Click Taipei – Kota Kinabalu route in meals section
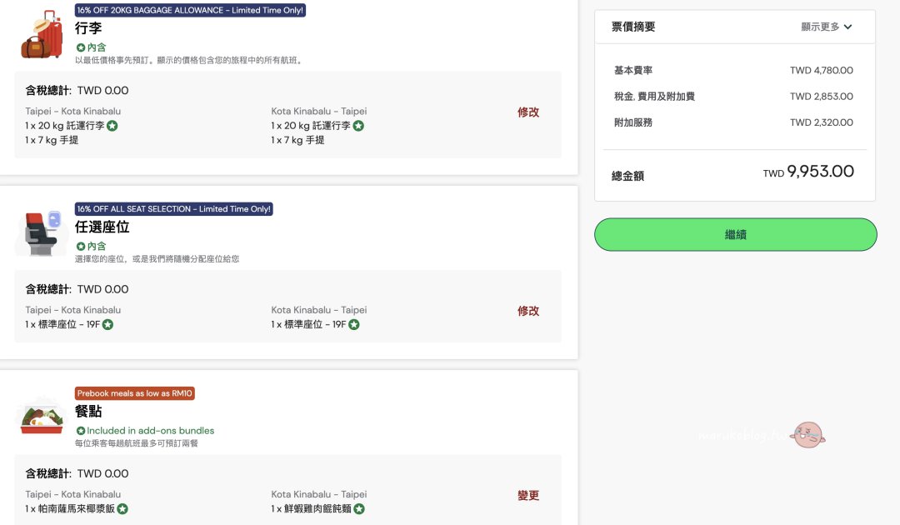This screenshot has width=900, height=525. tap(72, 495)
